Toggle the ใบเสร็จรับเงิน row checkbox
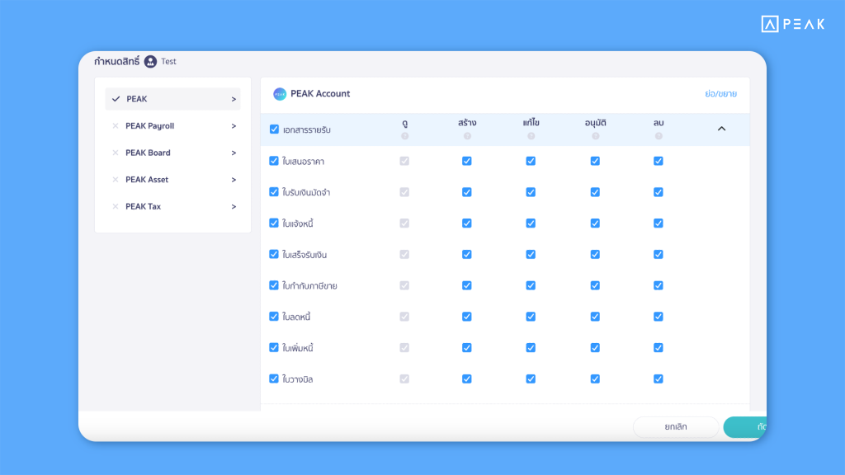The height and width of the screenshot is (475, 845). [x=274, y=254]
